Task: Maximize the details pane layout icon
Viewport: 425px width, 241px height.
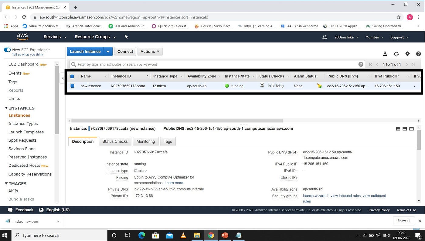Action: pyautogui.click(x=411, y=129)
